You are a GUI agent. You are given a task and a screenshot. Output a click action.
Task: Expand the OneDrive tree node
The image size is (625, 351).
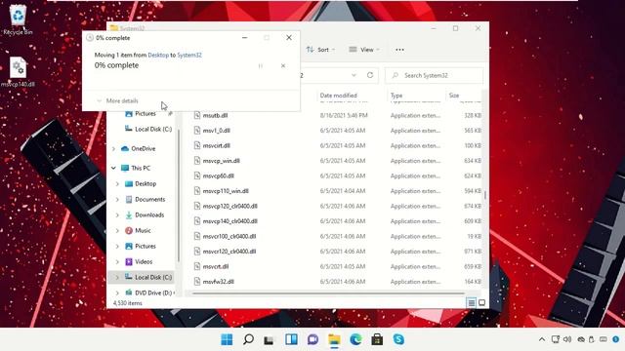(113, 149)
